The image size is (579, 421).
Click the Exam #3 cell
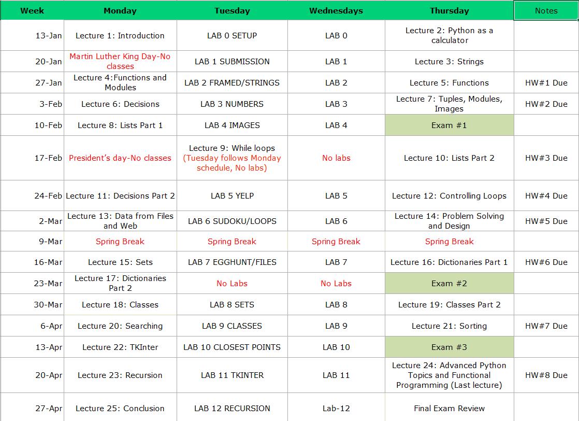(x=450, y=347)
